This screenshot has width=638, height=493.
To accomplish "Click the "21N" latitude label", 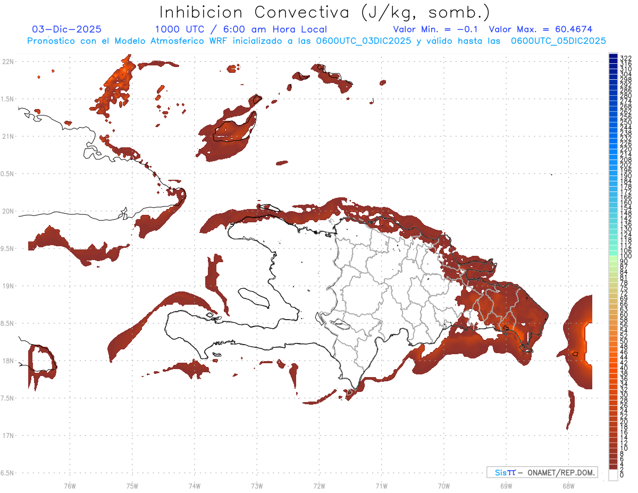I will click(7, 137).
